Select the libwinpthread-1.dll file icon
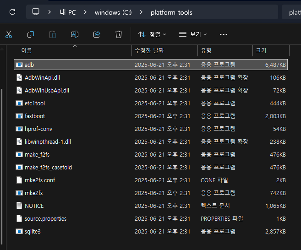 click(x=19, y=142)
